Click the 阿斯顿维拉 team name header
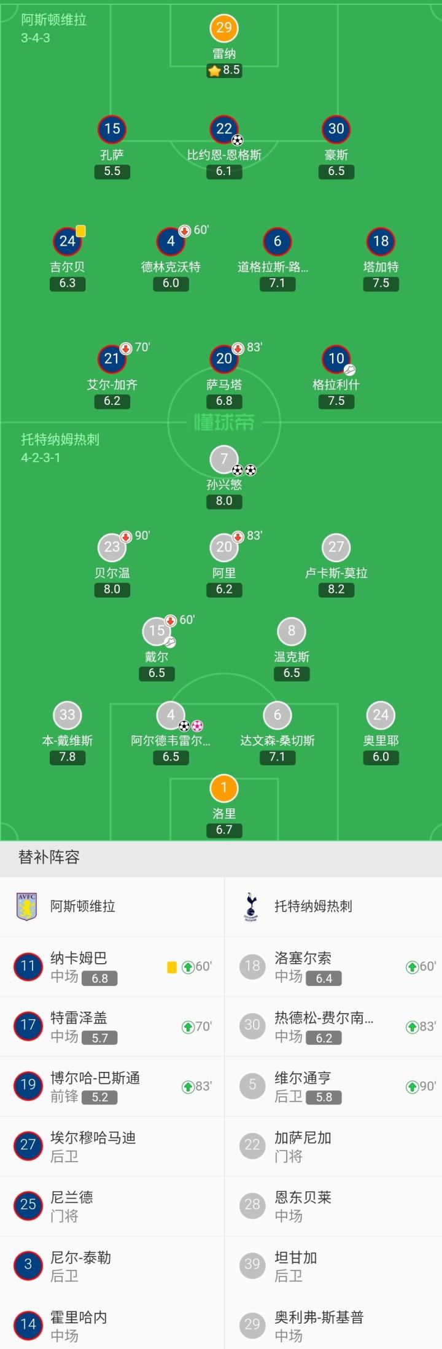The height and width of the screenshot is (1349, 442). coord(83,907)
